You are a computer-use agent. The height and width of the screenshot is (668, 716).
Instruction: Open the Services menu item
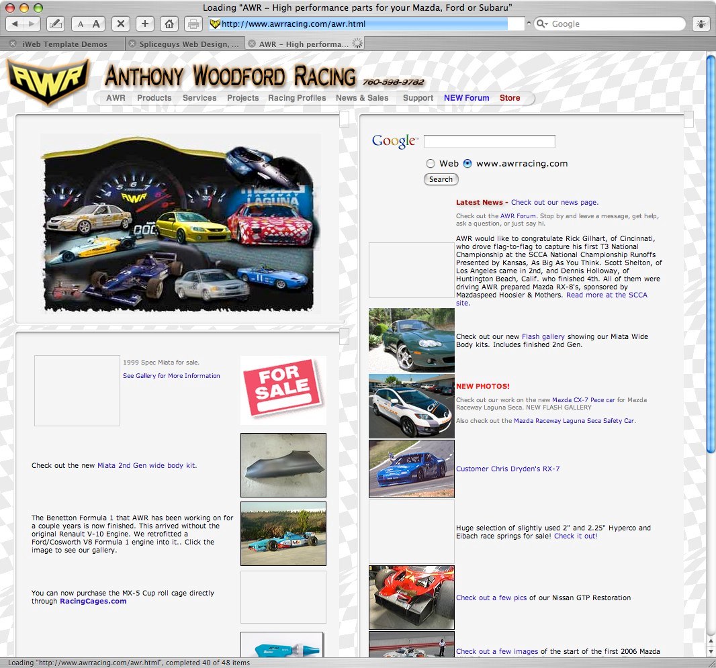(199, 97)
